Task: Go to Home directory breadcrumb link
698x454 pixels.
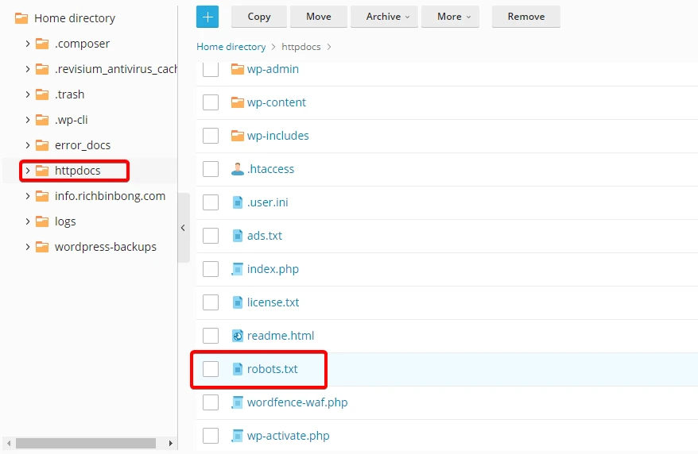Action: [231, 47]
